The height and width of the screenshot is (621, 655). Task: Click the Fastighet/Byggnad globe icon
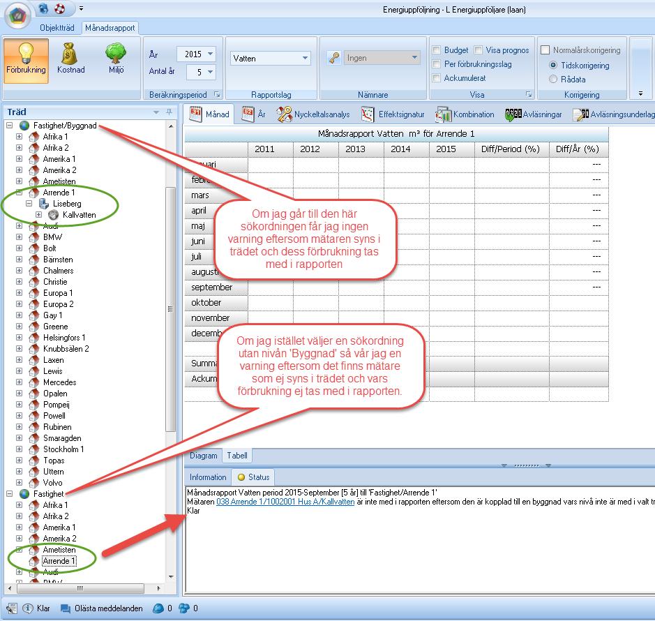[24, 126]
